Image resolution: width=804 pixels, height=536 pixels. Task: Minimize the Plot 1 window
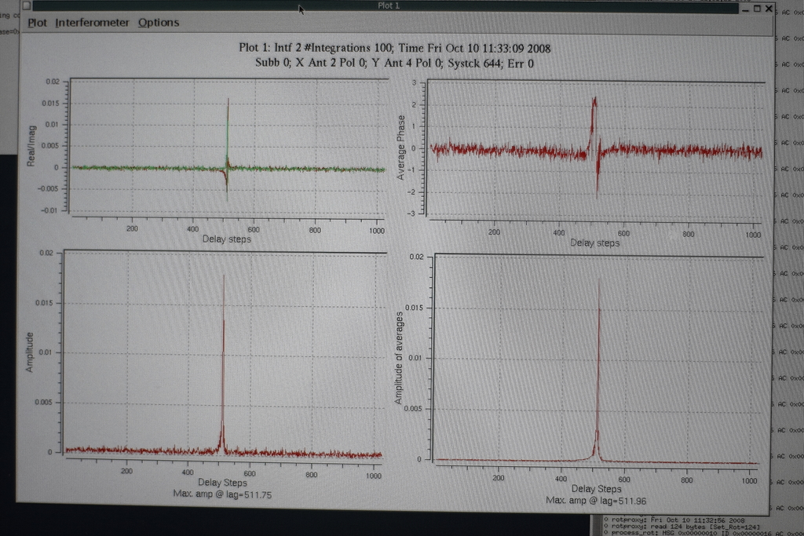pos(744,9)
